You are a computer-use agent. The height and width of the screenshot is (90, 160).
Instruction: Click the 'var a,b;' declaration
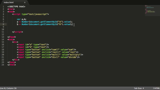[21, 19]
